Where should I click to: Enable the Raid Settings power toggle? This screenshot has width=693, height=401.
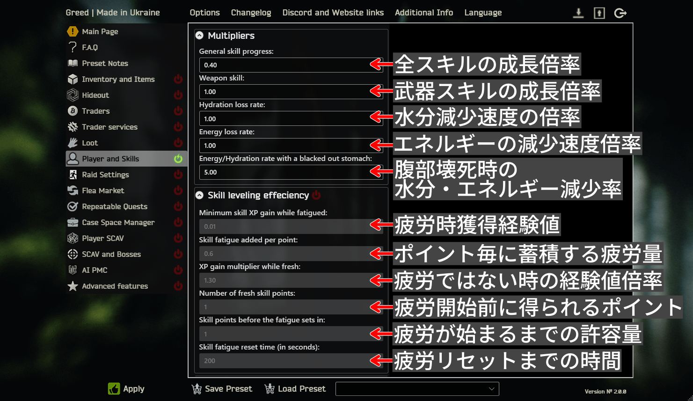click(178, 175)
